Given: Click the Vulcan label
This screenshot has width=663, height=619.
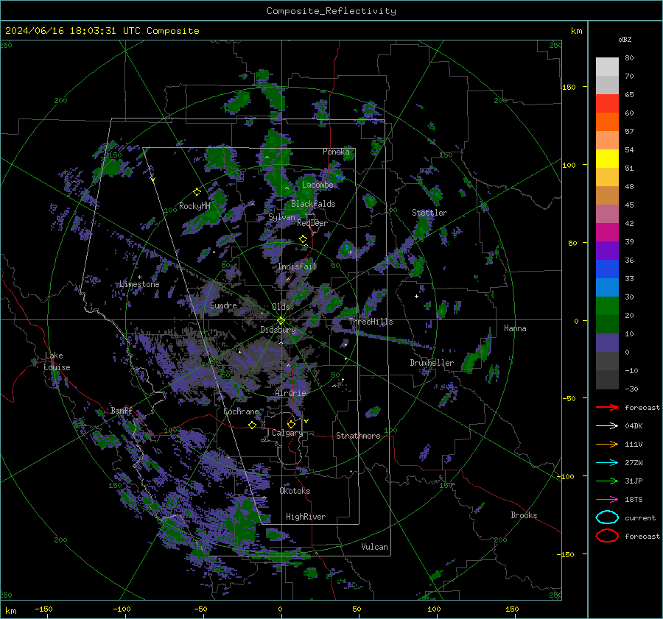Looking at the screenshot, I should [374, 547].
